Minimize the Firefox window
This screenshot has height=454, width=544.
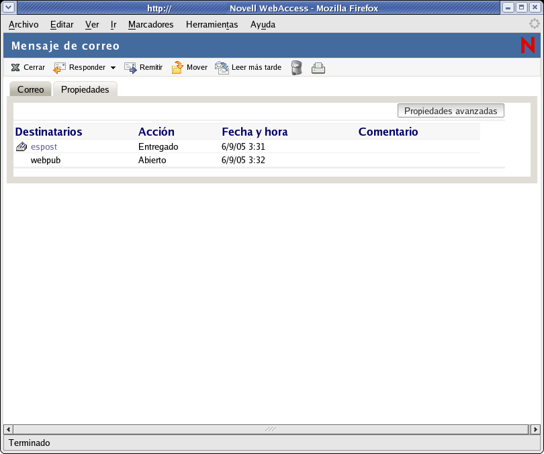508,7
